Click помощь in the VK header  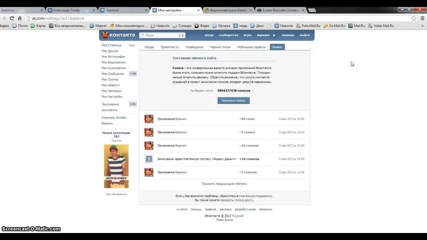tap(288, 35)
